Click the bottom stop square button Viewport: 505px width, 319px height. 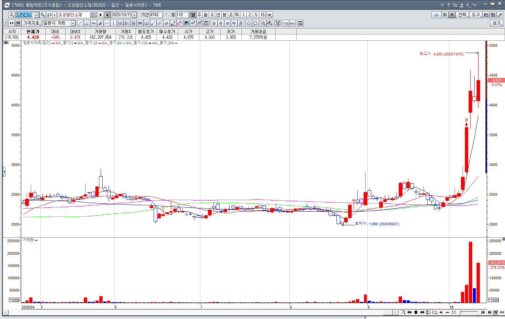coord(416,312)
